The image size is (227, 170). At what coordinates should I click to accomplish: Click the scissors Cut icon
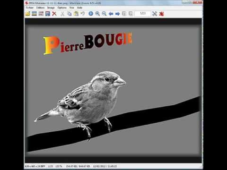coord(62,14)
